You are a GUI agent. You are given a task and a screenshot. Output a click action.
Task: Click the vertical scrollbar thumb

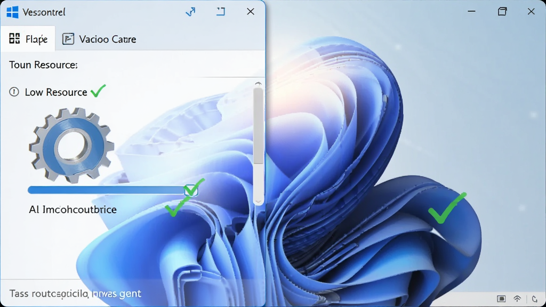pyautogui.click(x=258, y=126)
